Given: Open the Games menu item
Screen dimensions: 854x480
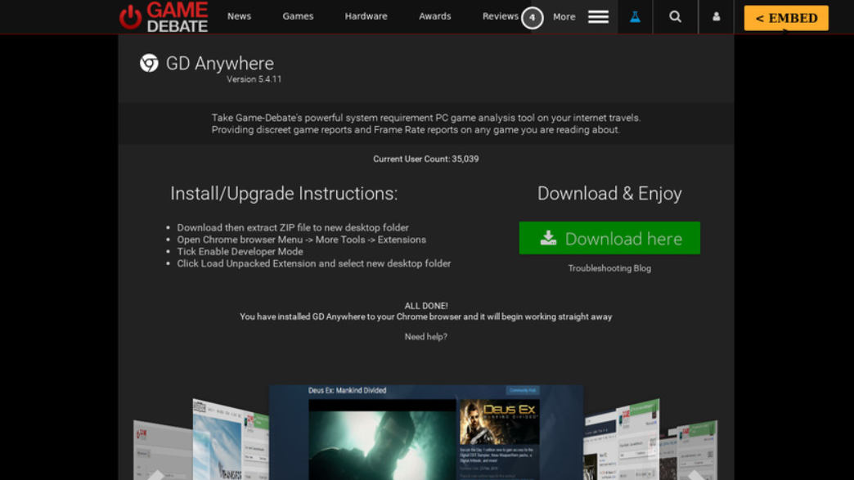Looking at the screenshot, I should coord(298,16).
